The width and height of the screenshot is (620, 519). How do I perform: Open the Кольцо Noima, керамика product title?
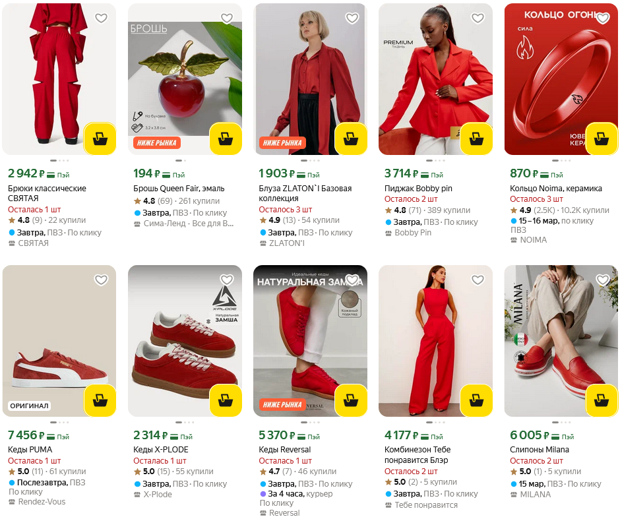click(x=556, y=189)
